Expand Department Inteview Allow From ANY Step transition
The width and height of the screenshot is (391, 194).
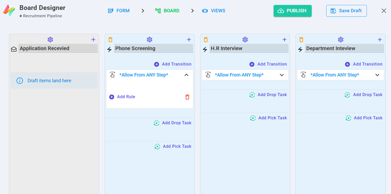(x=377, y=75)
